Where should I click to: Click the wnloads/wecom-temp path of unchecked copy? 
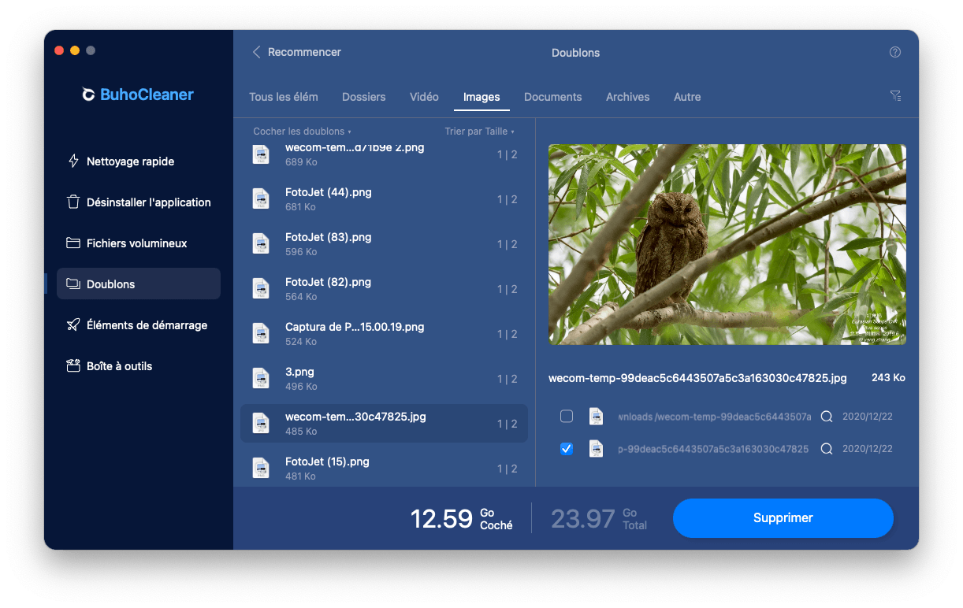(x=715, y=417)
